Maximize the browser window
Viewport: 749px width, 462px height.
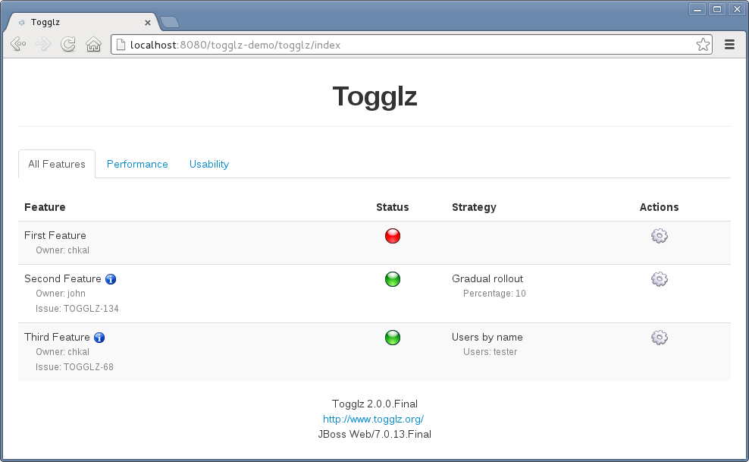tap(717, 9)
